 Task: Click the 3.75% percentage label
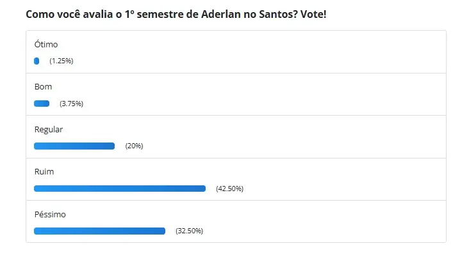click(72, 104)
